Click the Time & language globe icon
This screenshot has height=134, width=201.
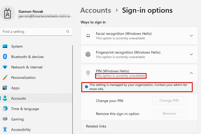(x=5, y=109)
